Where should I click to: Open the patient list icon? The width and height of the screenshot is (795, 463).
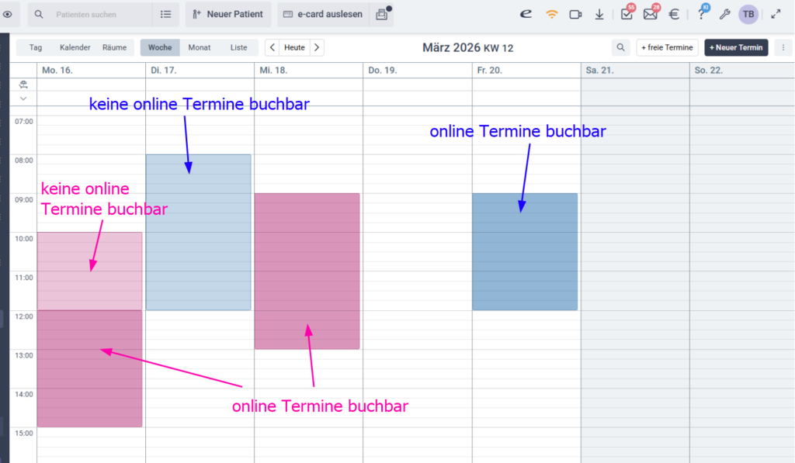pos(165,15)
